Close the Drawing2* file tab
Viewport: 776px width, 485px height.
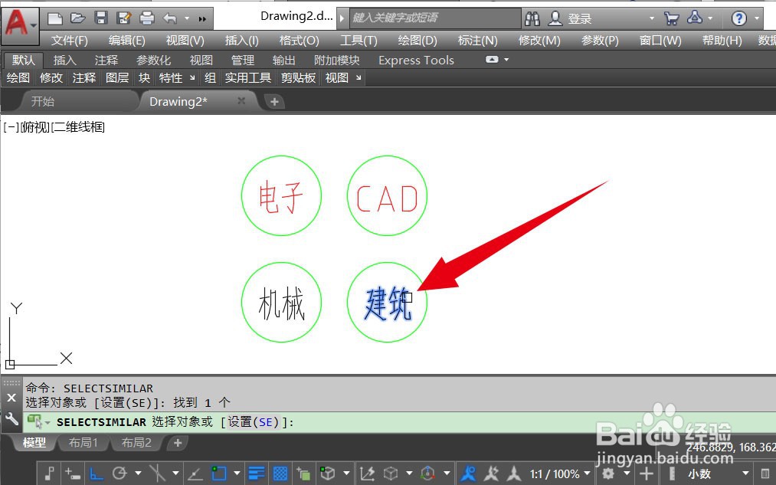point(241,101)
